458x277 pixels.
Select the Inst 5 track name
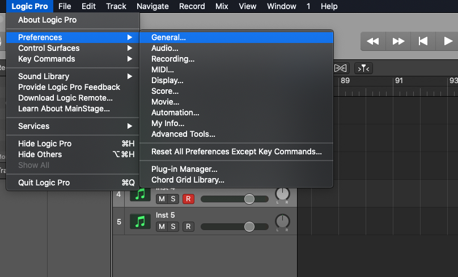click(166, 215)
